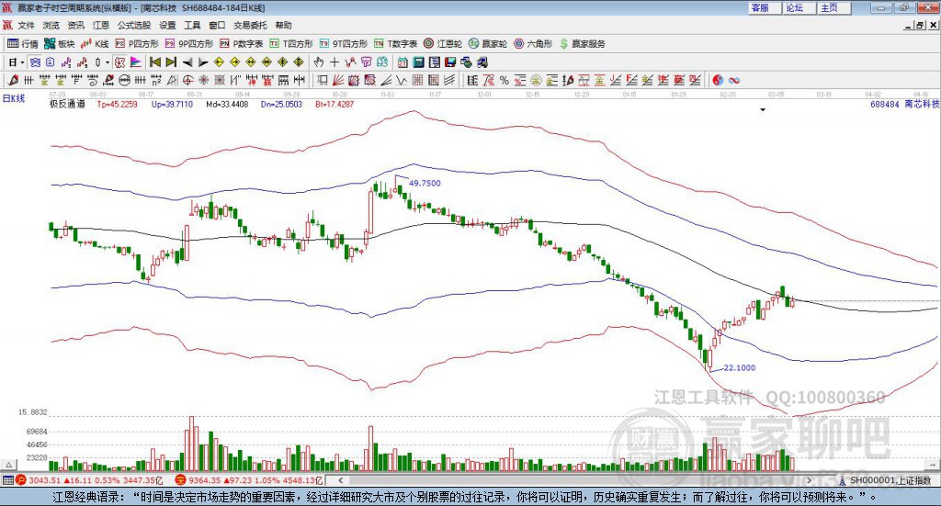Open the 江恩轮 Gann wheel

pyautogui.click(x=443, y=44)
